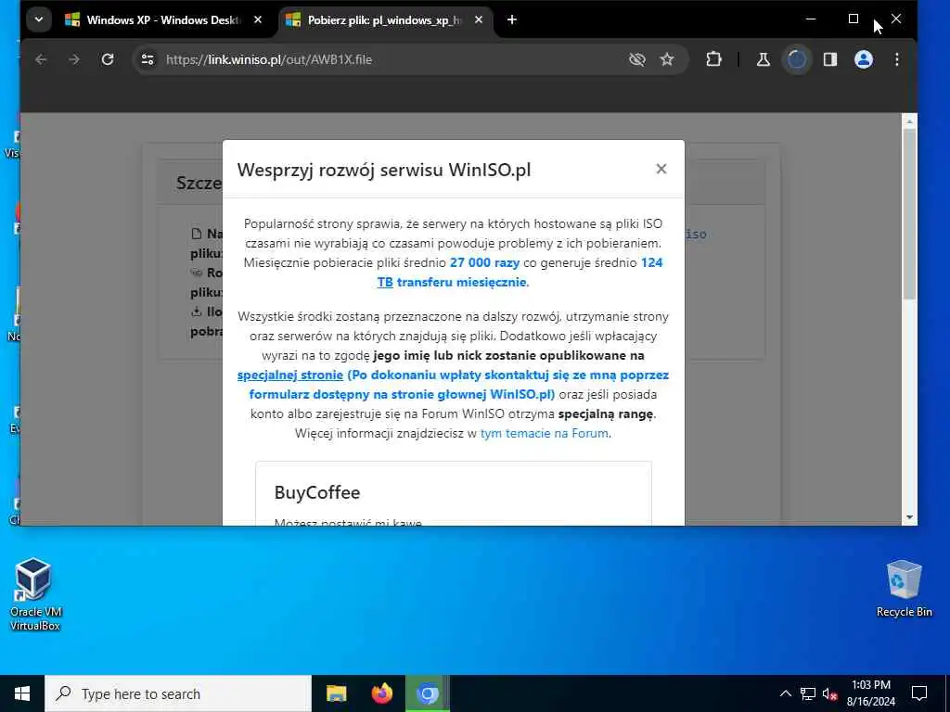
Task: Open File Explorer from the taskbar
Action: (336, 693)
